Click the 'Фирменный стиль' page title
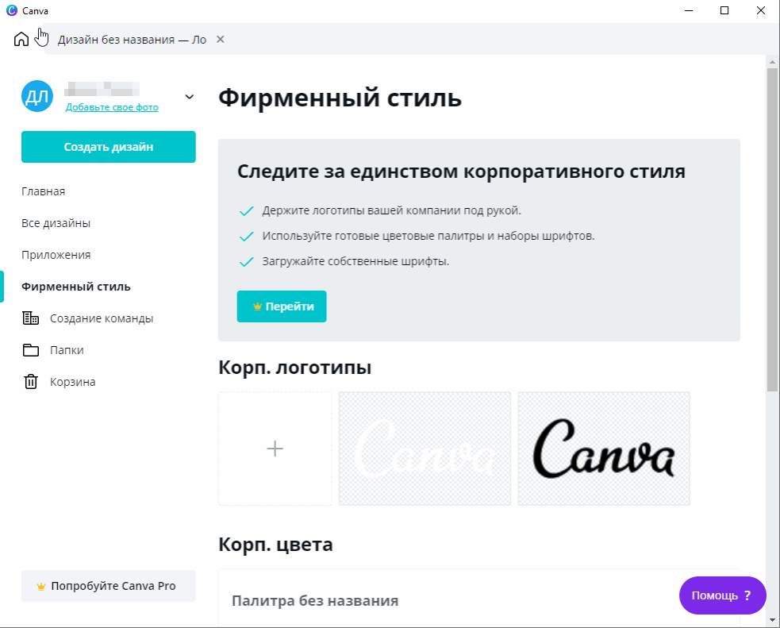Image resolution: width=780 pixels, height=628 pixels. [340, 98]
